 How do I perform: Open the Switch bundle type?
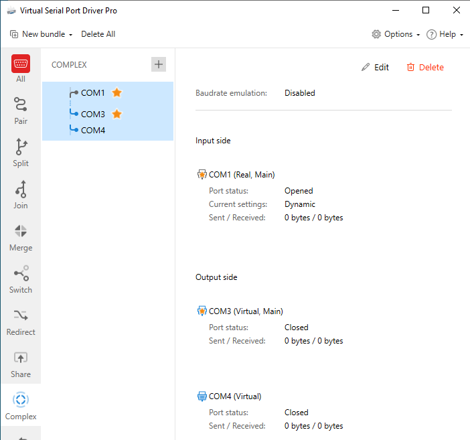point(21,279)
